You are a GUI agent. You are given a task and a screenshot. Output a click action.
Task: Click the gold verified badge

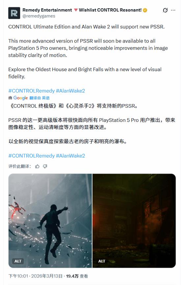tap(145, 10)
